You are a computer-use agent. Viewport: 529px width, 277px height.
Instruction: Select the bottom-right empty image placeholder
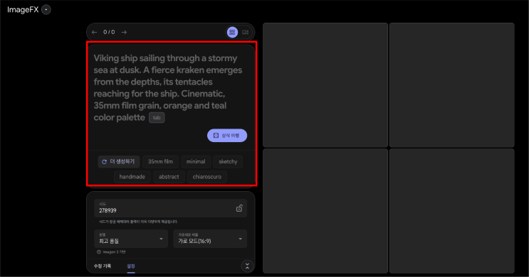tap(452, 211)
